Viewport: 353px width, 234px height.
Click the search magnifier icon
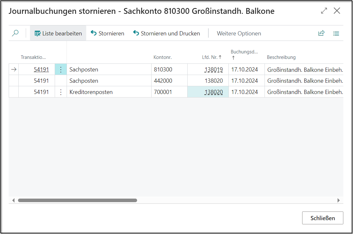pos(15,33)
